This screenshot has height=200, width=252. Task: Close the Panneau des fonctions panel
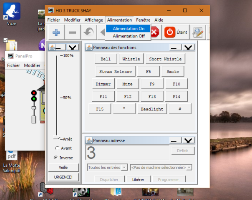coord(189,47)
